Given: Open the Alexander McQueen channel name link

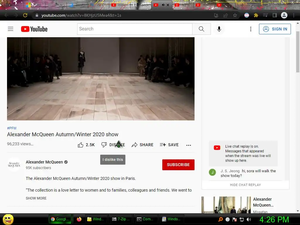Looking at the screenshot, I should (x=44, y=162).
